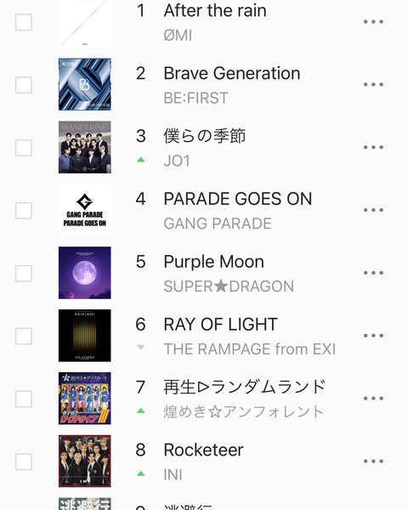Screen dimensions: 408x510
Task: Open more options for Brave Generation
Action: tap(373, 84)
